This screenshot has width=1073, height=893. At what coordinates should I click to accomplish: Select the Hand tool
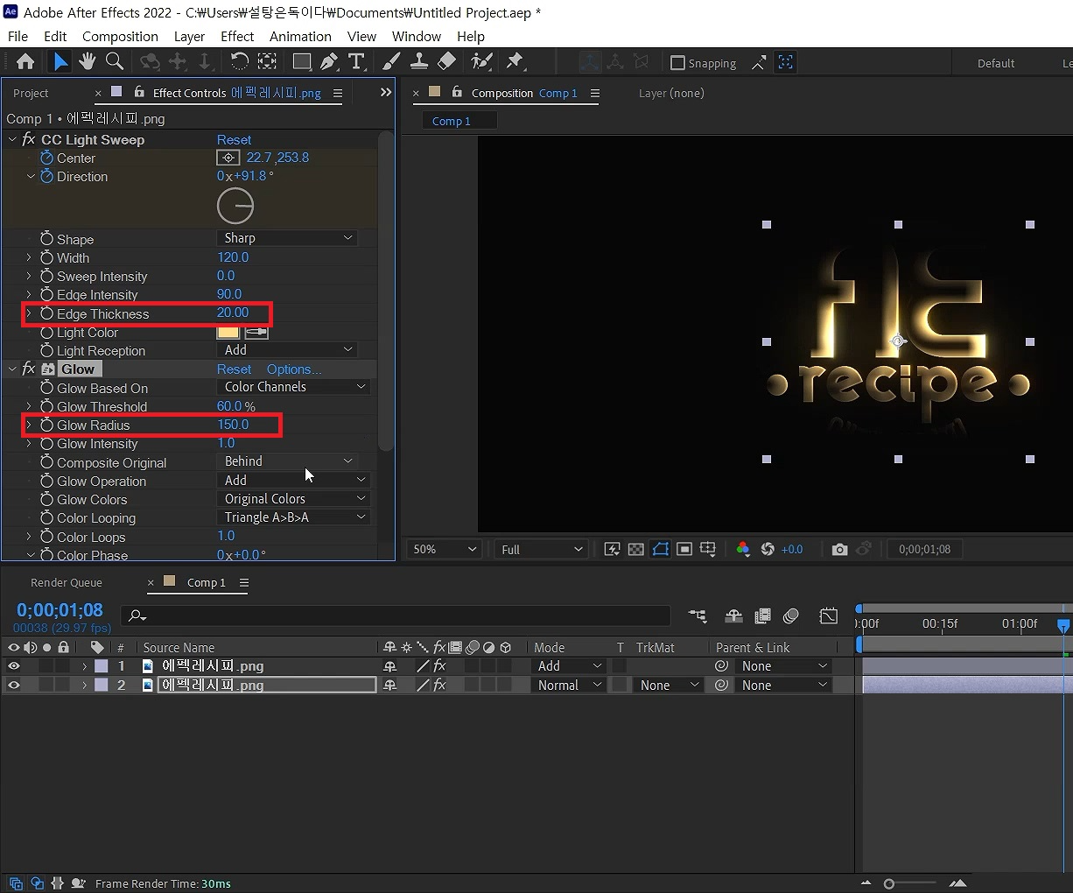click(87, 62)
